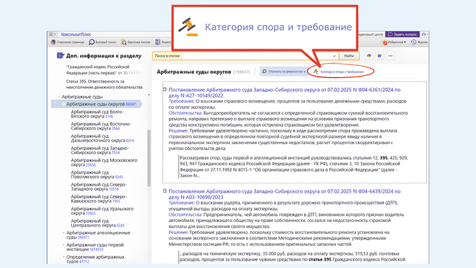
Task: Select Арбитражный суд Западно-Сибирского округа
Action: click(x=100, y=151)
